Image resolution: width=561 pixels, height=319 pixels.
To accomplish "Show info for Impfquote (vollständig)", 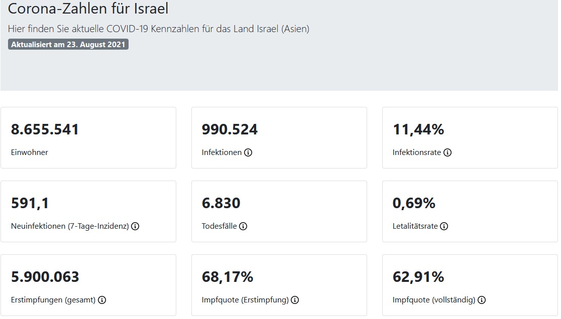I will pos(482,300).
